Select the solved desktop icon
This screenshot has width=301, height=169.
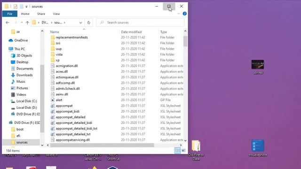pyautogui.click(x=258, y=67)
